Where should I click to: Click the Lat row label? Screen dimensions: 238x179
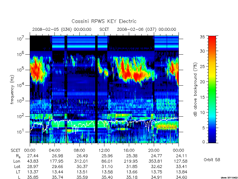tap(17, 166)
